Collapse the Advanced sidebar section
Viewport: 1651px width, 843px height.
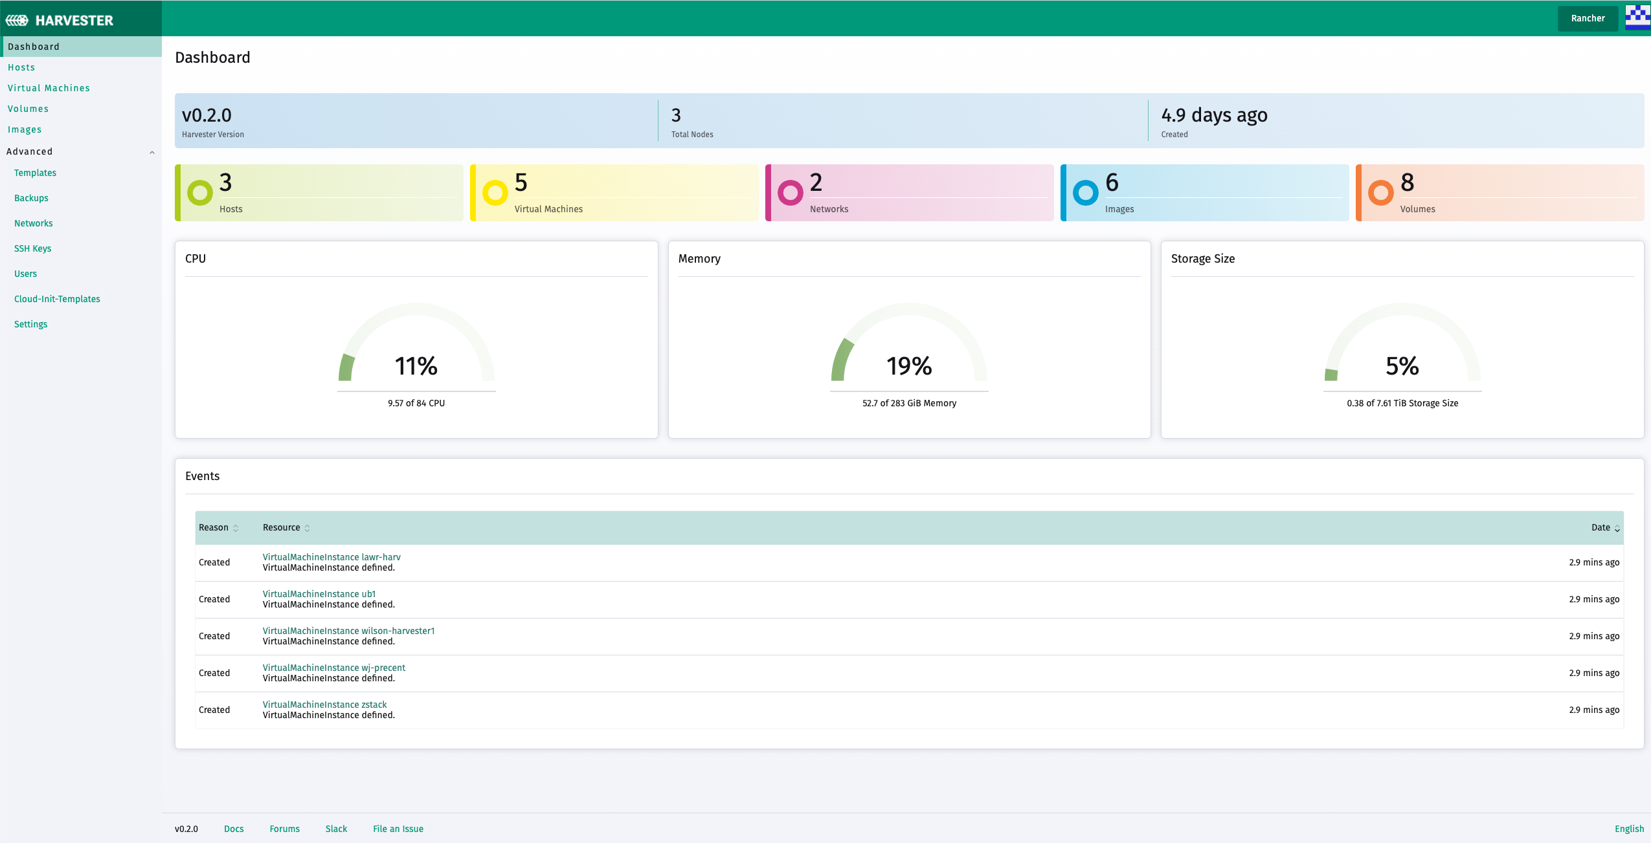pyautogui.click(x=152, y=152)
